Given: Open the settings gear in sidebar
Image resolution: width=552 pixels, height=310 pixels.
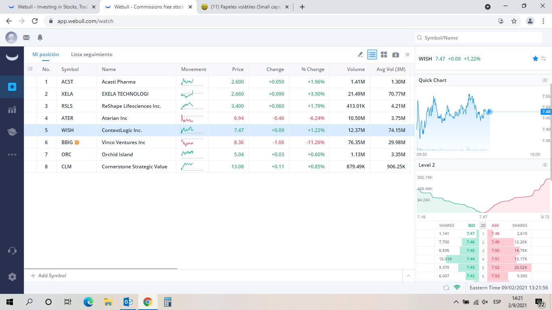Looking at the screenshot, I should coord(12,277).
